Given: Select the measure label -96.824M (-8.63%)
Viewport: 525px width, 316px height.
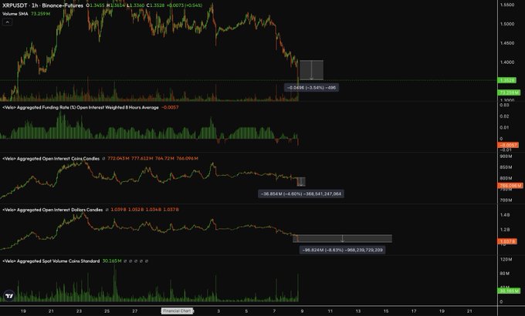Looking at the screenshot, I should coord(342,250).
